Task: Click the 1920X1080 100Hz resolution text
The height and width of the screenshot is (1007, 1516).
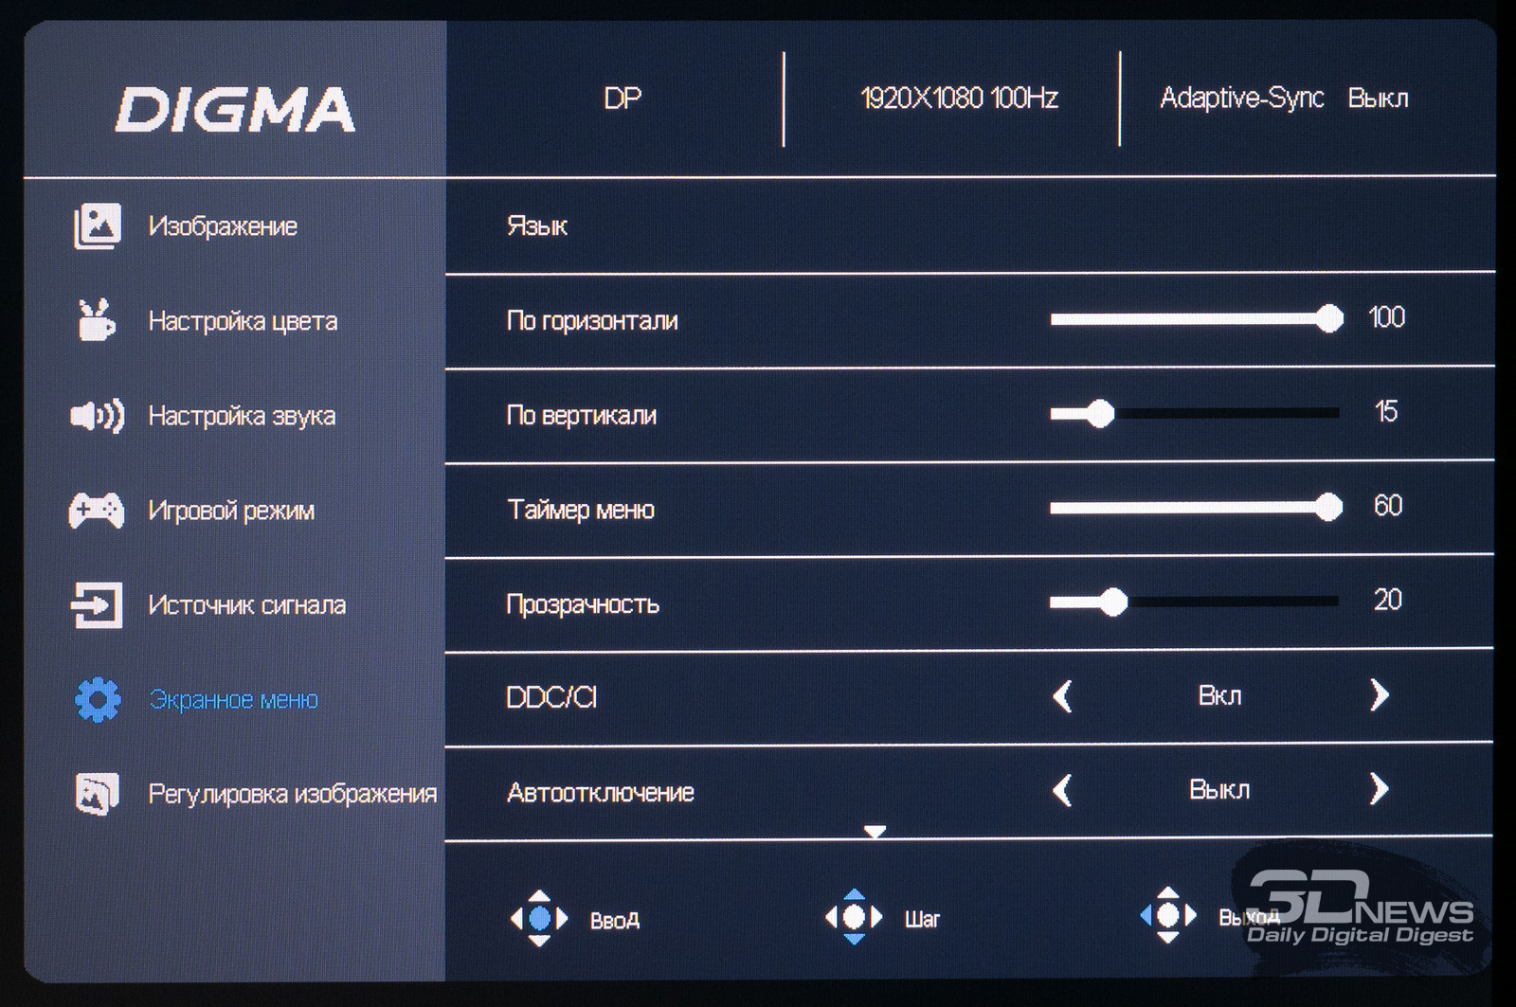Action: click(959, 98)
